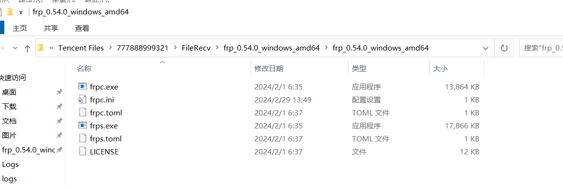Select the LICENSE file icon
Viewport: 563px width, 189px height.
point(83,151)
